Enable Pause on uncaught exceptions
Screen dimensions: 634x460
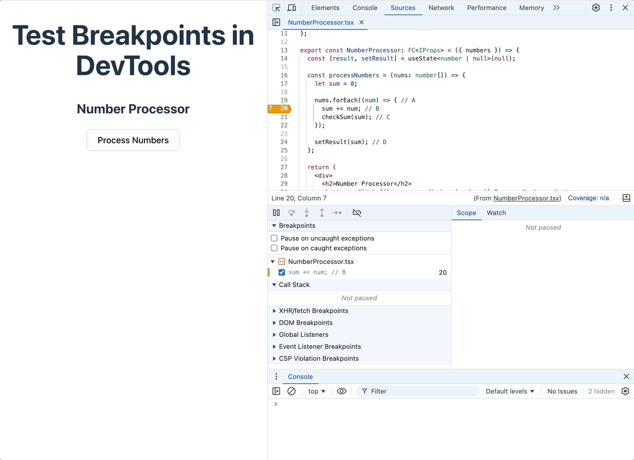[274, 239]
